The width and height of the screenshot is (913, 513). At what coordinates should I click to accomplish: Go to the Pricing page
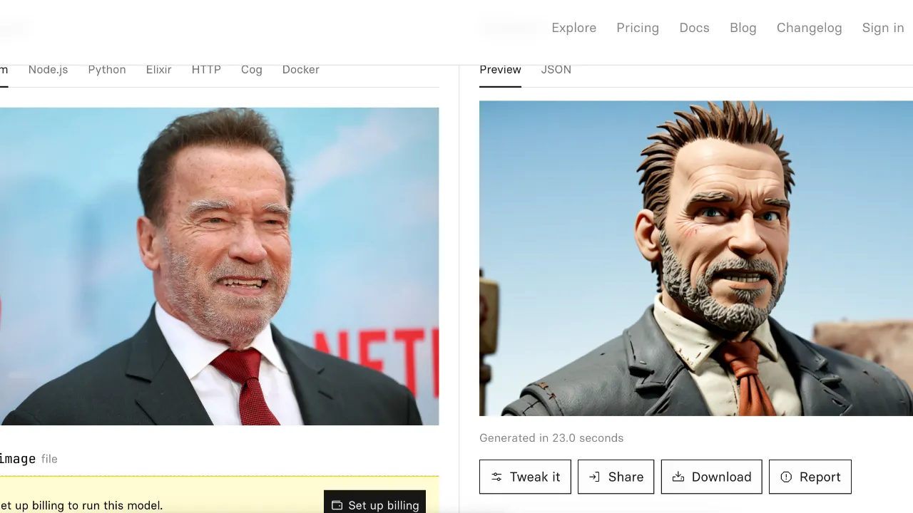point(638,28)
